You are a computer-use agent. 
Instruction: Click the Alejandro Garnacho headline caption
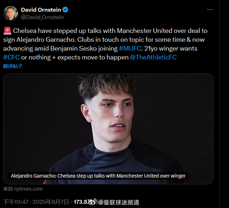[98, 176]
